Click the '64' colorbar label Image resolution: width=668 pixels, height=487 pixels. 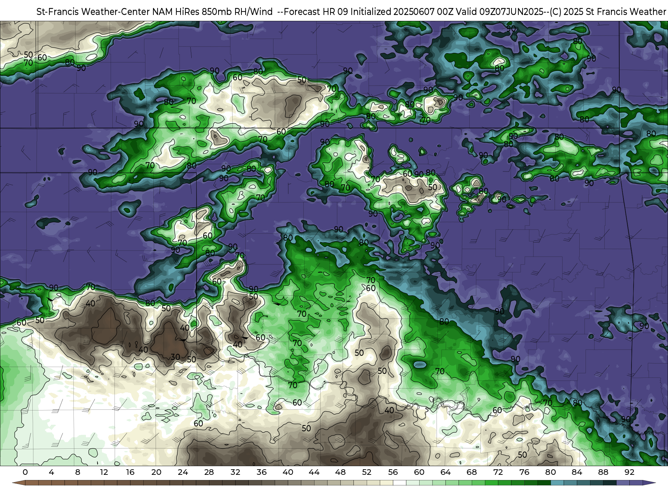tap(445, 472)
